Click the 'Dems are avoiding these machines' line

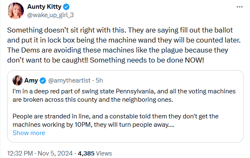[117, 50]
